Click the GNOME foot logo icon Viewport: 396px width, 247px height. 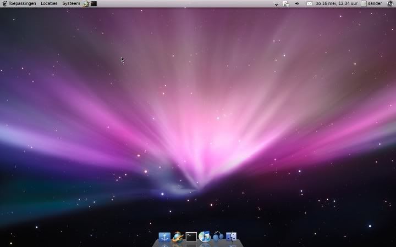tap(4, 3)
